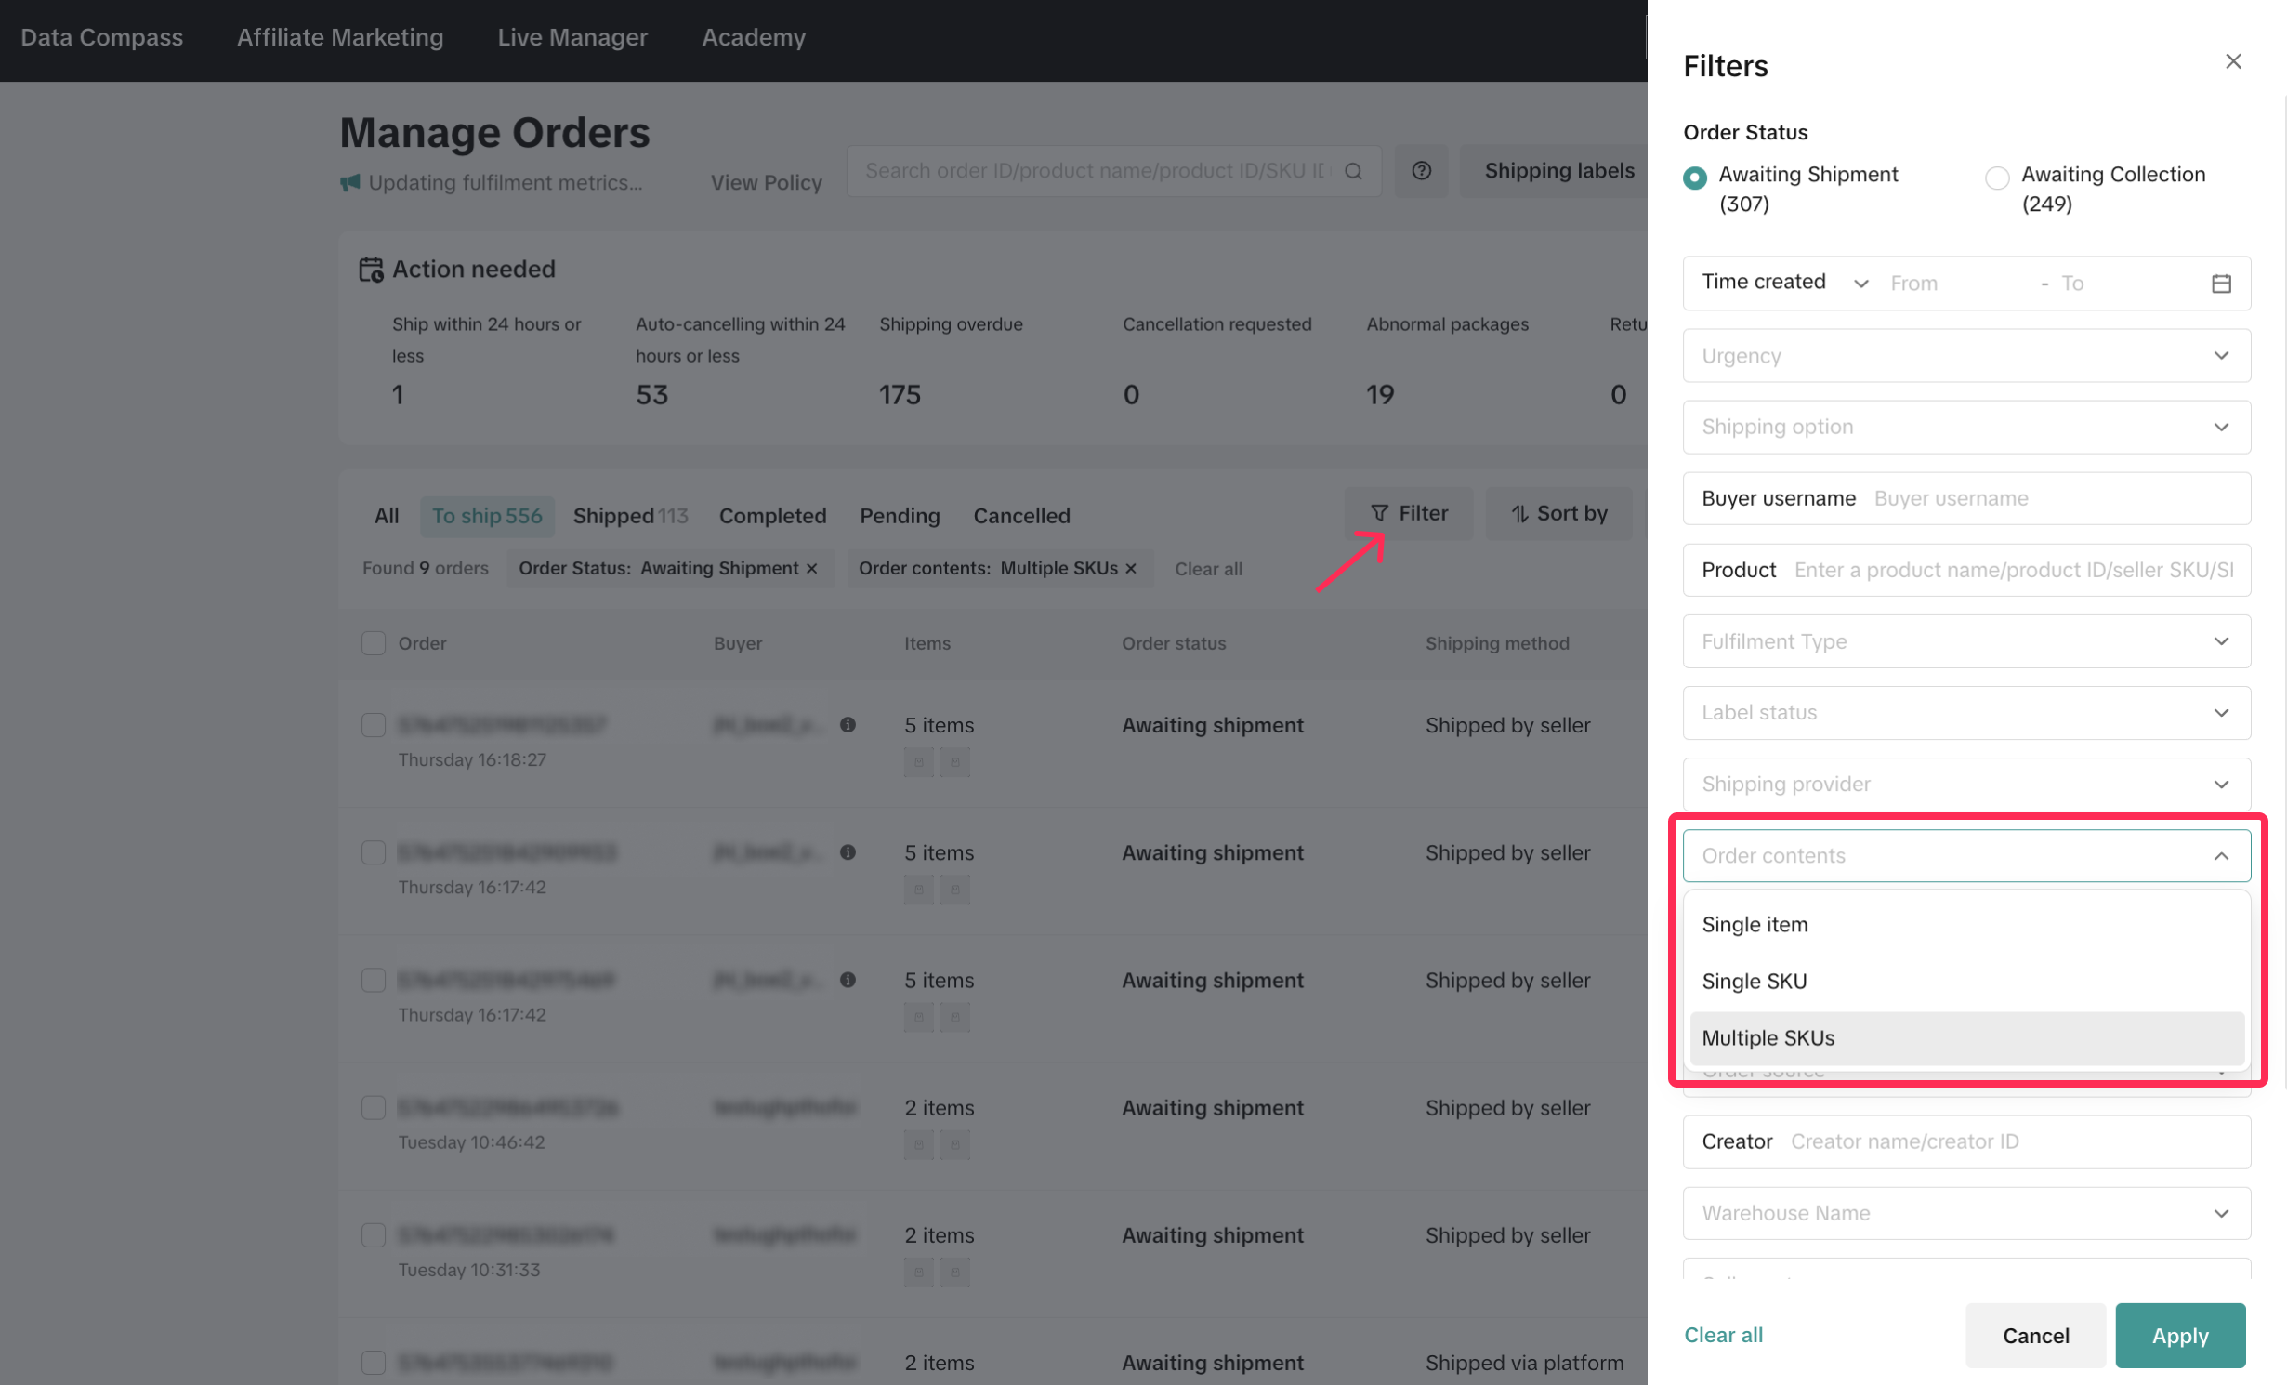The height and width of the screenshot is (1385, 2287).
Task: Expand the Urgency dropdown
Action: tap(1965, 356)
